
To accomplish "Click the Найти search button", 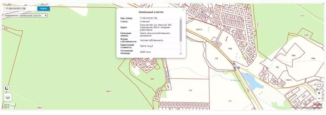I will 43,9.
